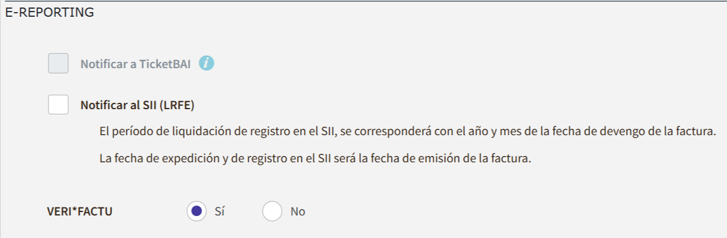
Task: Click the info icon beside Notificar a TicketBAI
Action: [x=206, y=64]
